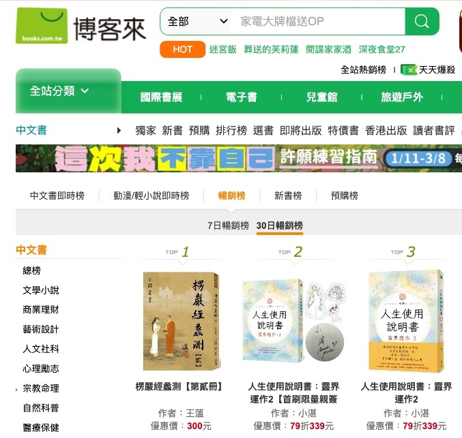Click the 天天爆殺 percent coupon icon
The width and height of the screenshot is (462, 438).
pos(409,69)
